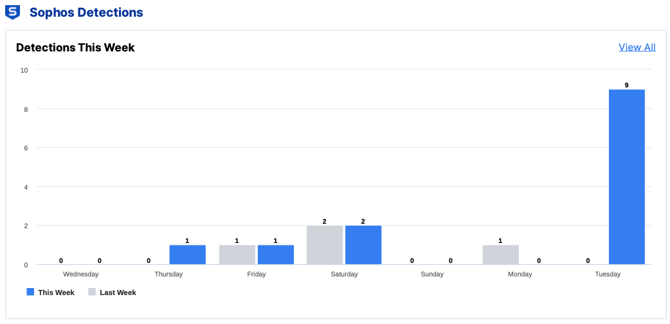670x324 pixels.
Task: Click Friday's gray Last Week bar
Action: click(237, 255)
